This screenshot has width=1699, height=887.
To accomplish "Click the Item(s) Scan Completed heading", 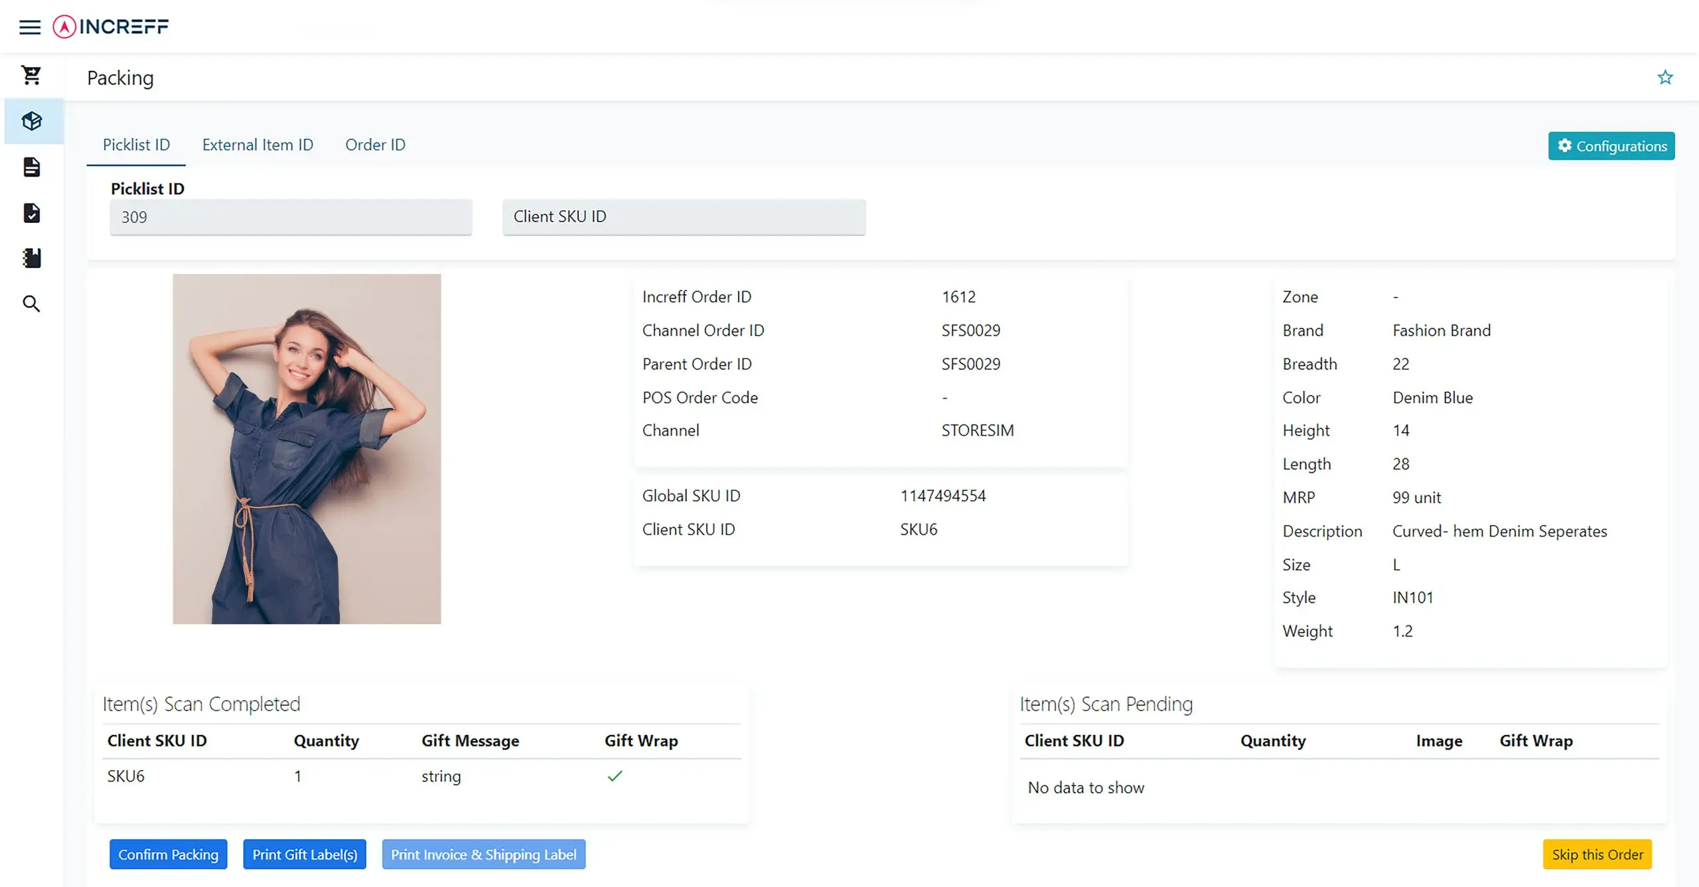I will click(x=201, y=704).
